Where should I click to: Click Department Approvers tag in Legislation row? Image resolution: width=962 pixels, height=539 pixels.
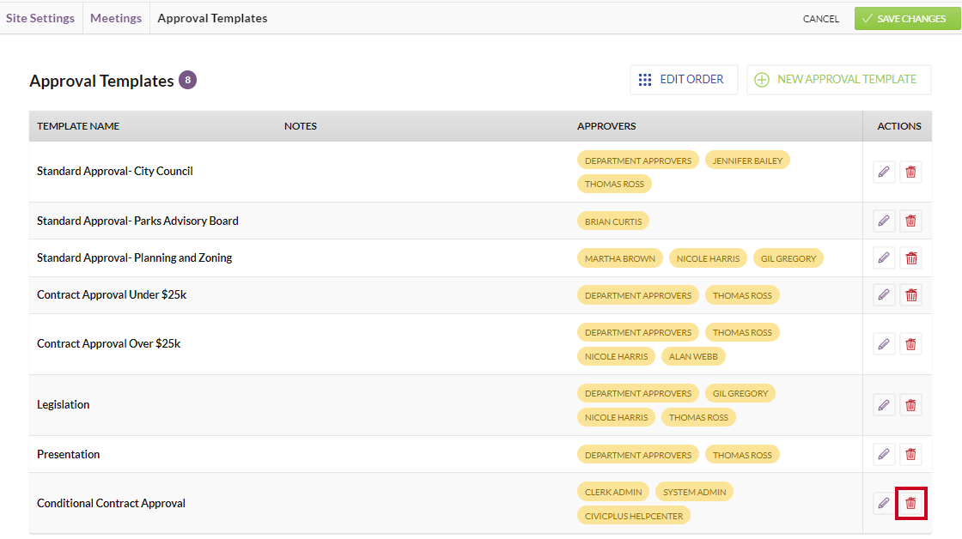pos(638,394)
